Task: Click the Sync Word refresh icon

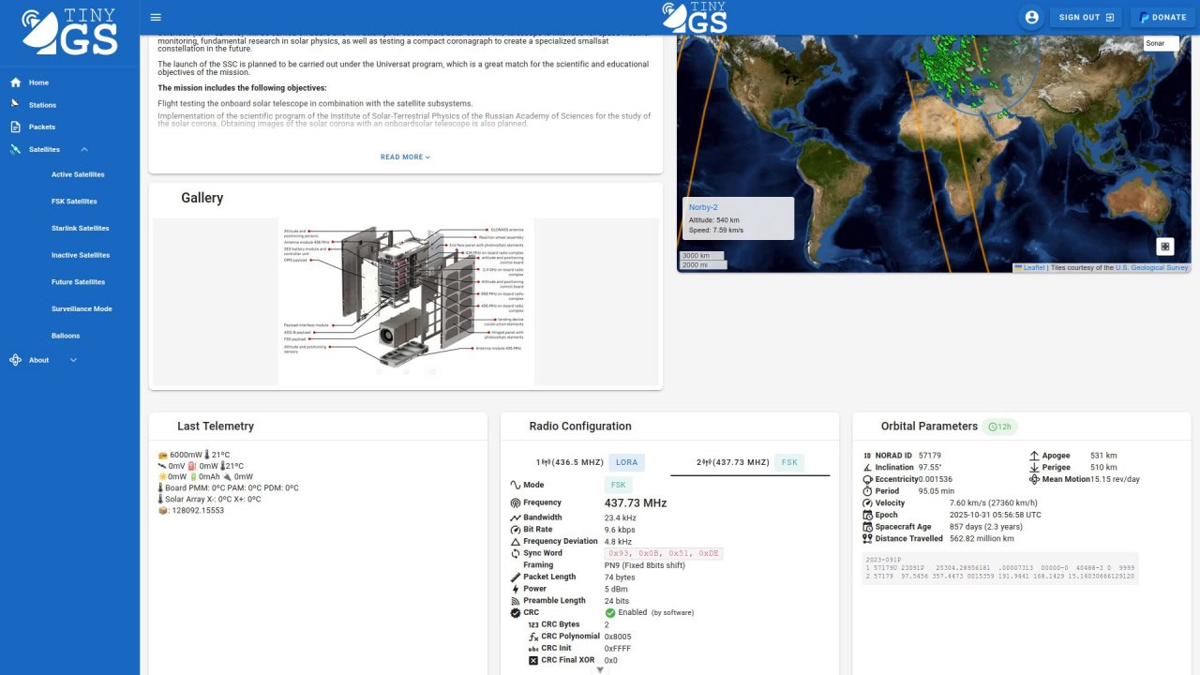Action: tap(515, 553)
